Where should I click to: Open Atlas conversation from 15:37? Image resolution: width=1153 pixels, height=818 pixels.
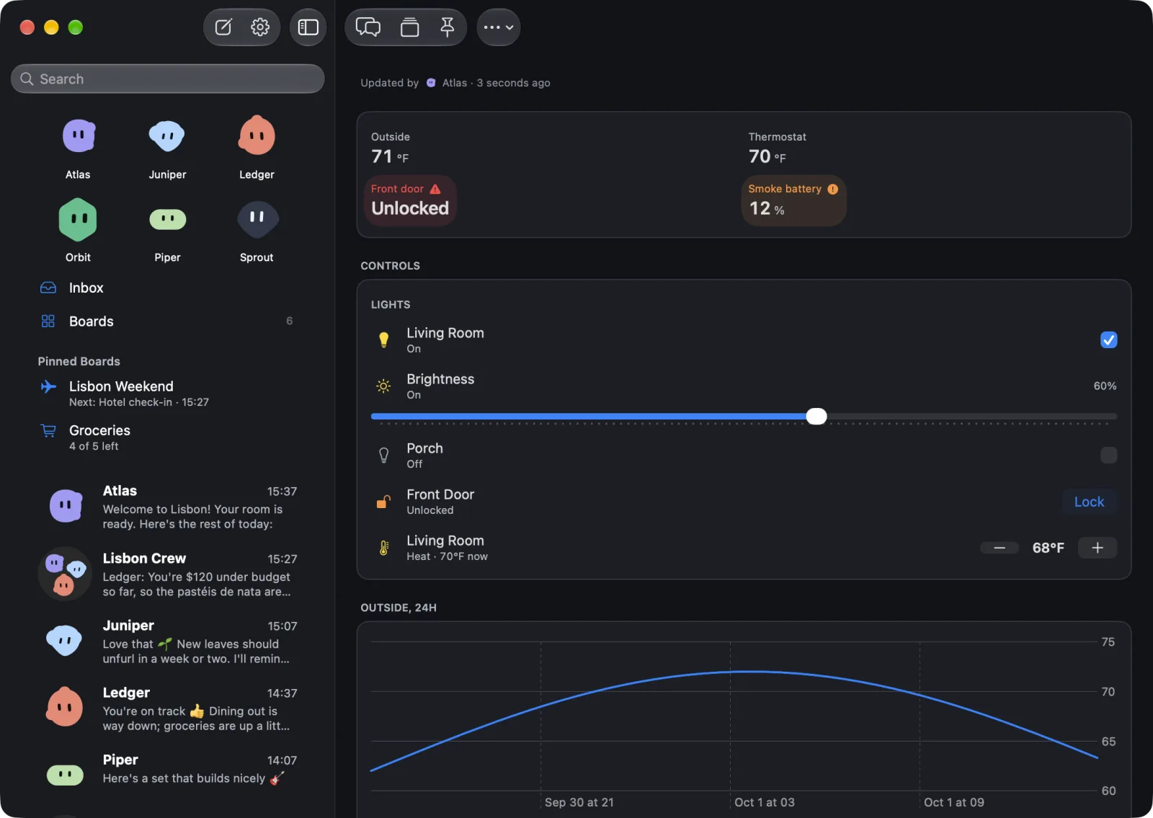coord(167,507)
